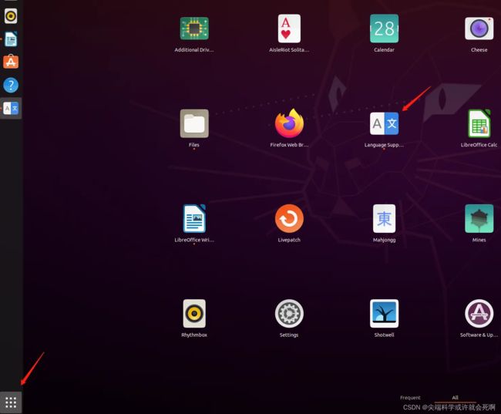Toggle the Show Applications grid button
The height and width of the screenshot is (414, 501).
[11, 402]
